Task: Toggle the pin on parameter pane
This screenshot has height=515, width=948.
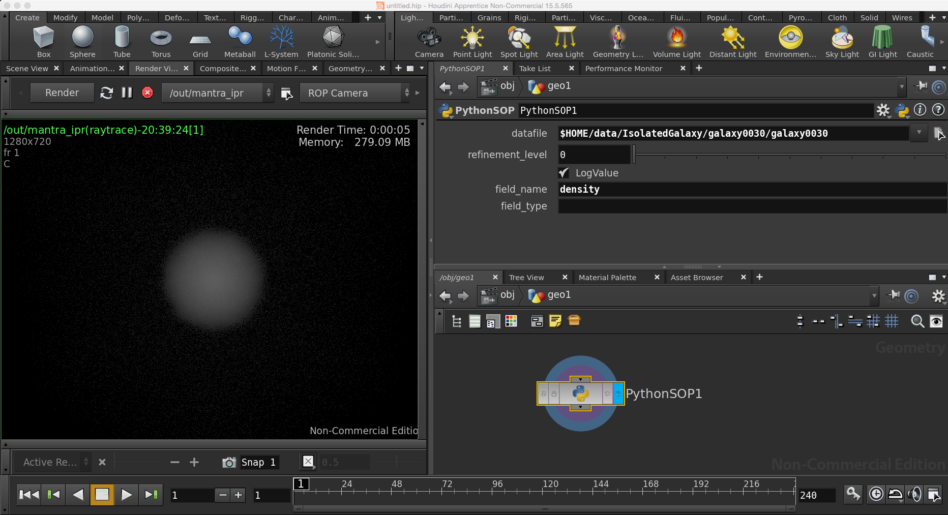Action: tap(921, 86)
